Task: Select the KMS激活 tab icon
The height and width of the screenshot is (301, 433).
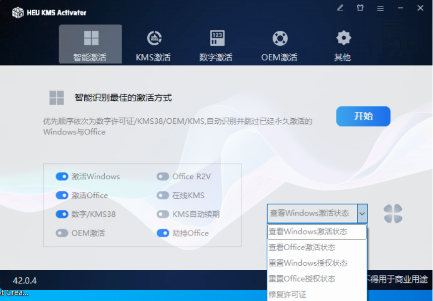Action: tap(153, 38)
